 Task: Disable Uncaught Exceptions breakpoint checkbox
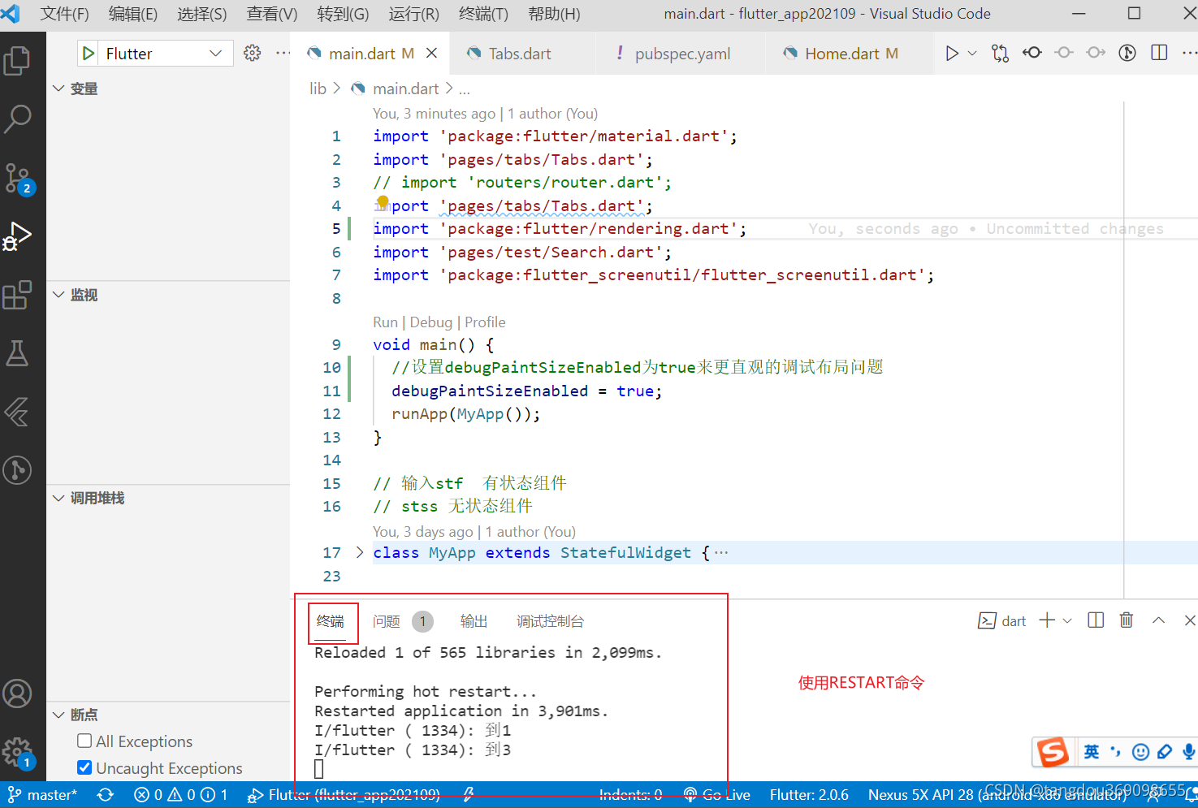click(x=84, y=767)
